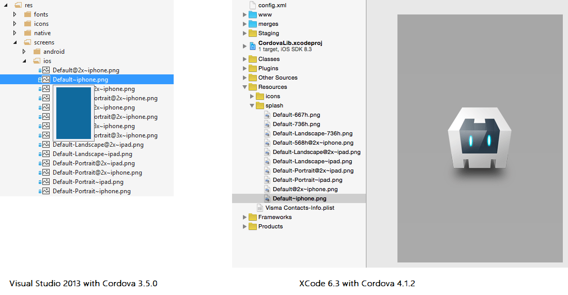Click the Staging folder icon
The height and width of the screenshot is (295, 568).
click(x=253, y=33)
